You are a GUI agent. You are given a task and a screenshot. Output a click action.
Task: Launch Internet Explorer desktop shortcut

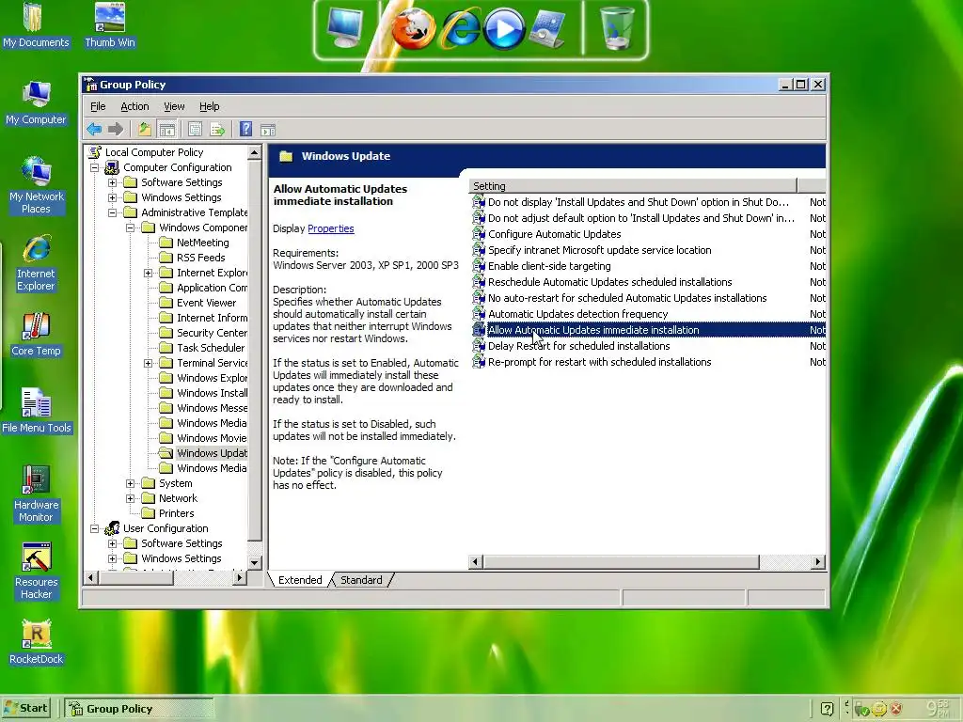click(x=36, y=263)
